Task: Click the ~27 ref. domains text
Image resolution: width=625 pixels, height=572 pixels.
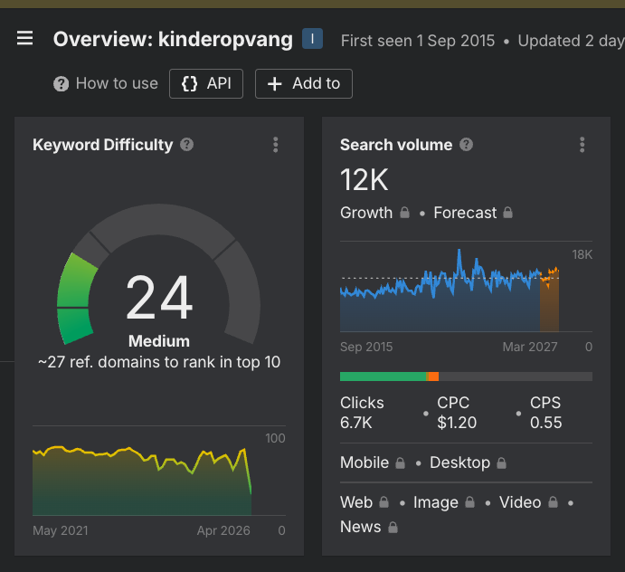Action: point(159,362)
